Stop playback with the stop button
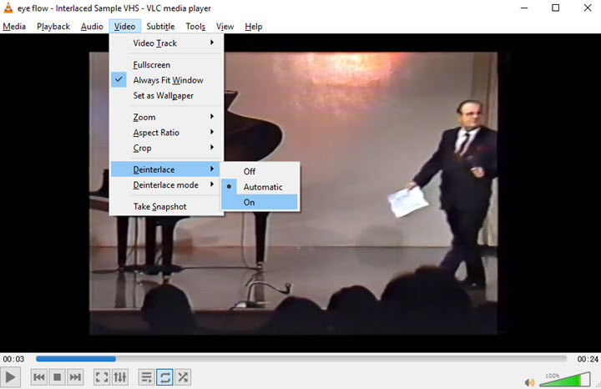This screenshot has width=601, height=389. point(57,377)
